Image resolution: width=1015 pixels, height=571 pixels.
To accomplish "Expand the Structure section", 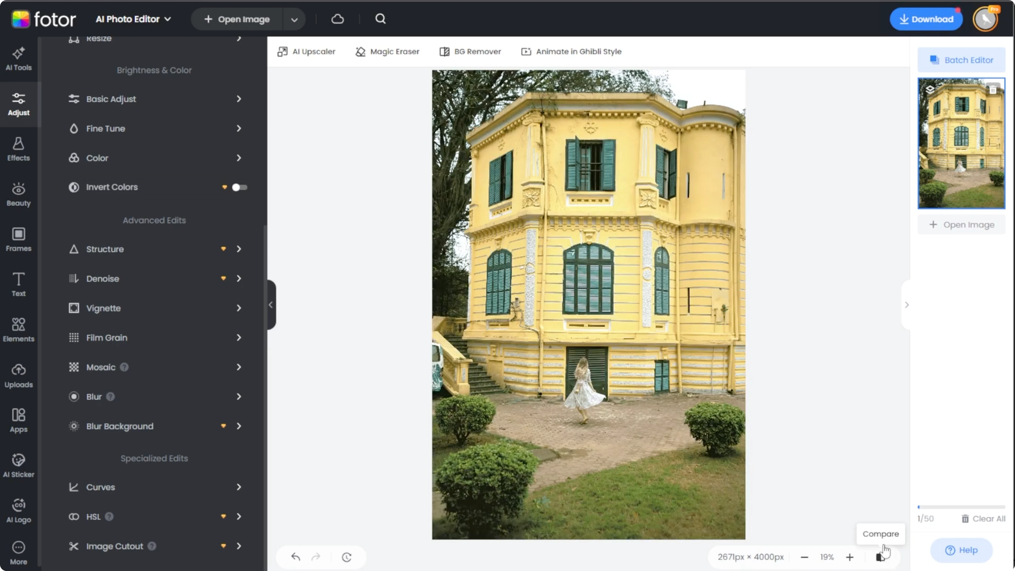I will 154,249.
